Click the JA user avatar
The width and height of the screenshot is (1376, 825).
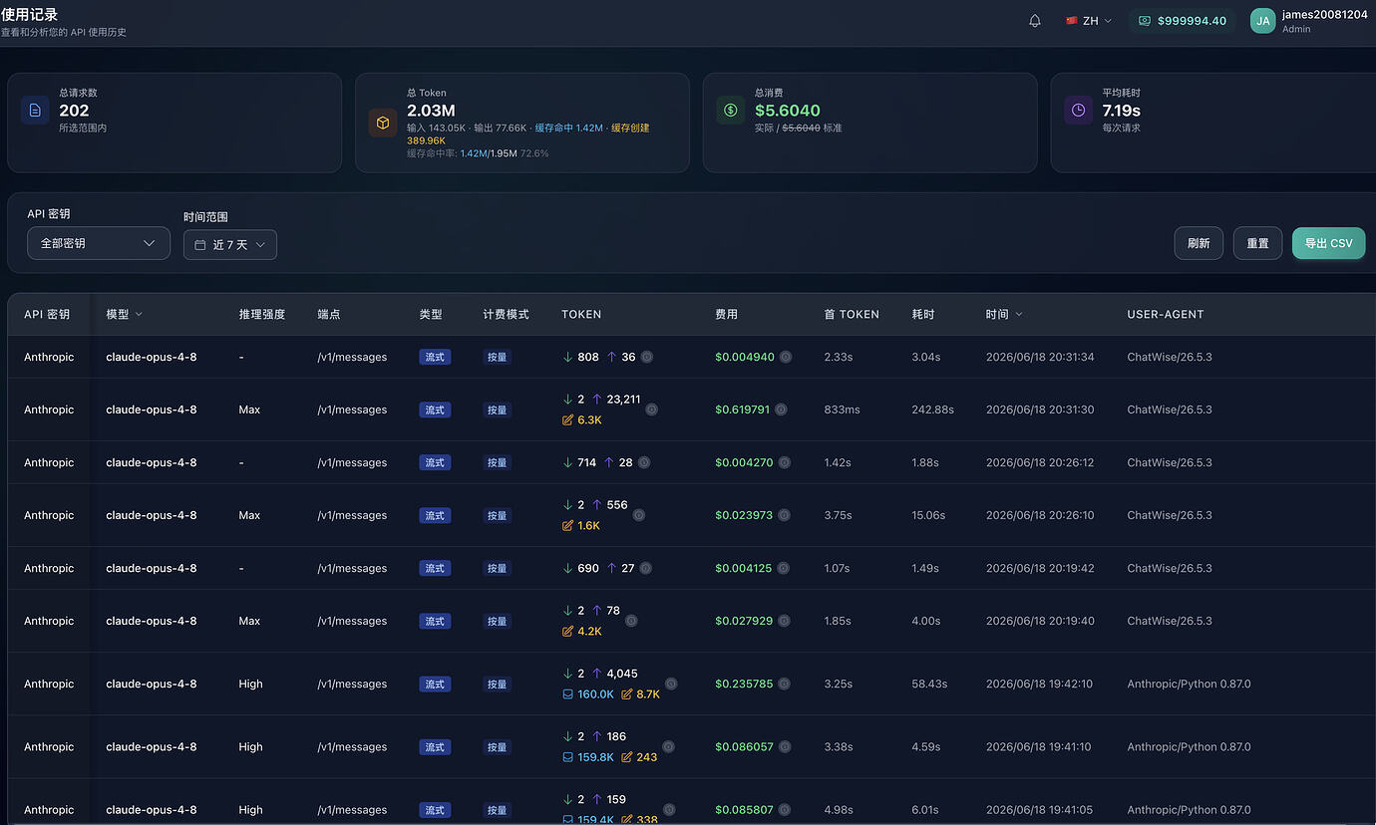[x=1262, y=21]
